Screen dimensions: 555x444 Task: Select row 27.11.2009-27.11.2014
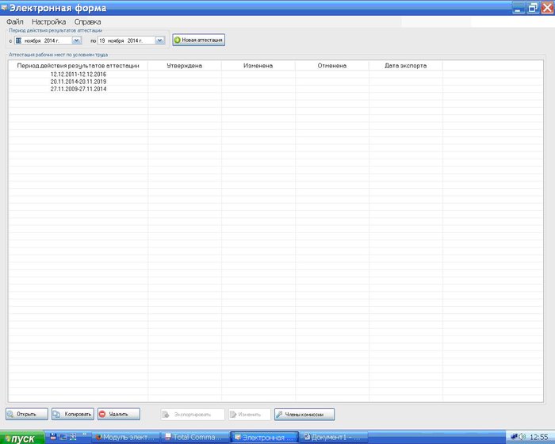[275, 90]
